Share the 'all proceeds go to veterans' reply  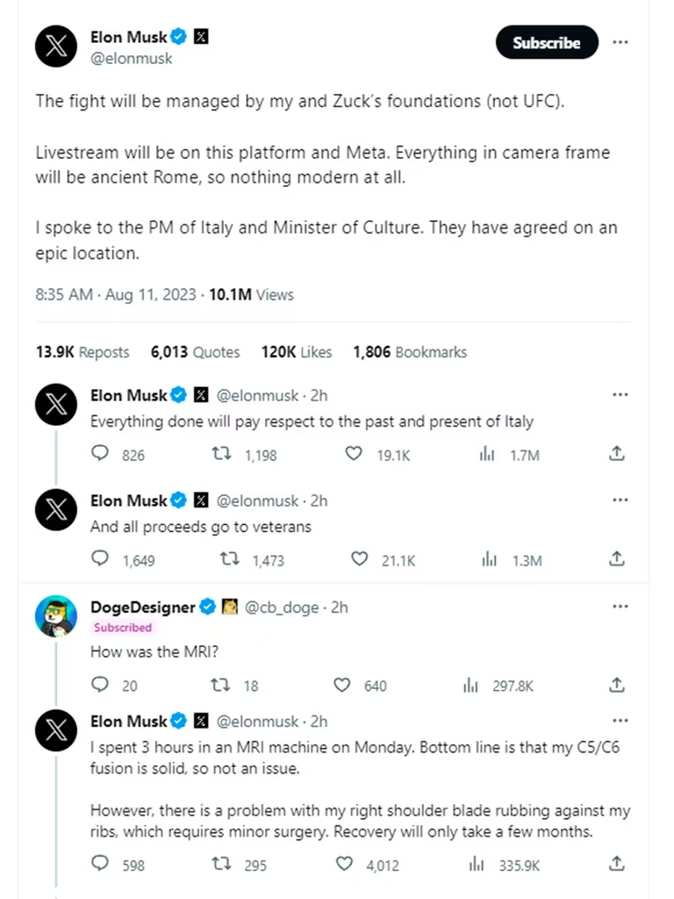tap(617, 559)
